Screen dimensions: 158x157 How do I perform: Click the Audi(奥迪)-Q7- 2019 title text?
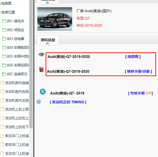67,93
